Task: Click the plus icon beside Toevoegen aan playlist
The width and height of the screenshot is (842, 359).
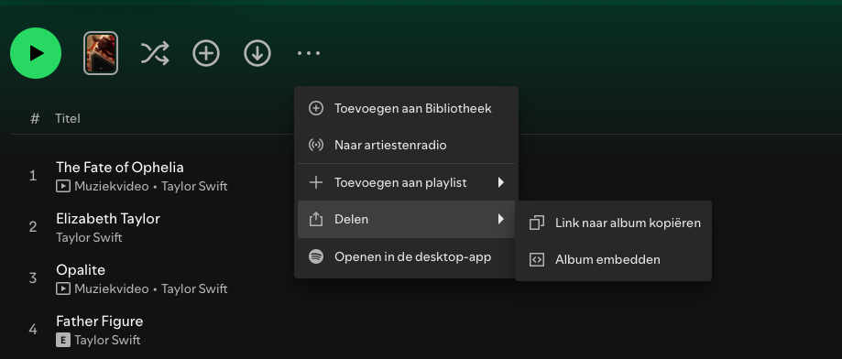Action: 316,182
